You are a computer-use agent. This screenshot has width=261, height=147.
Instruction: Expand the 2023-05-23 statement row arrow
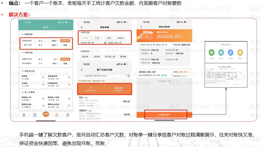pyautogui.click(x=189, y=72)
